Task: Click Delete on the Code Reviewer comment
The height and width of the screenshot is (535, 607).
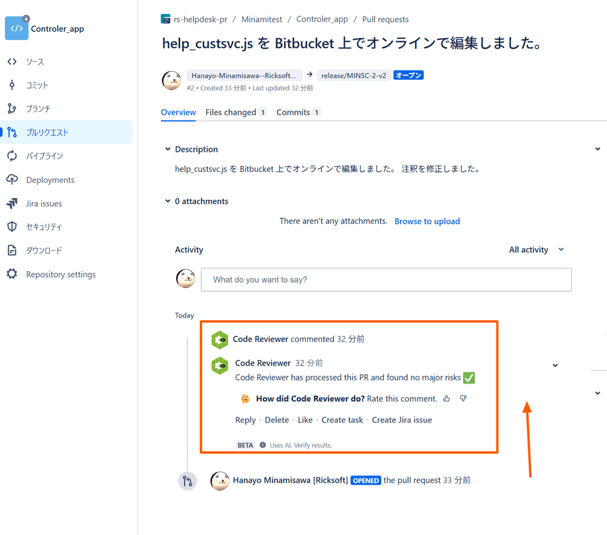Action: pyautogui.click(x=277, y=420)
